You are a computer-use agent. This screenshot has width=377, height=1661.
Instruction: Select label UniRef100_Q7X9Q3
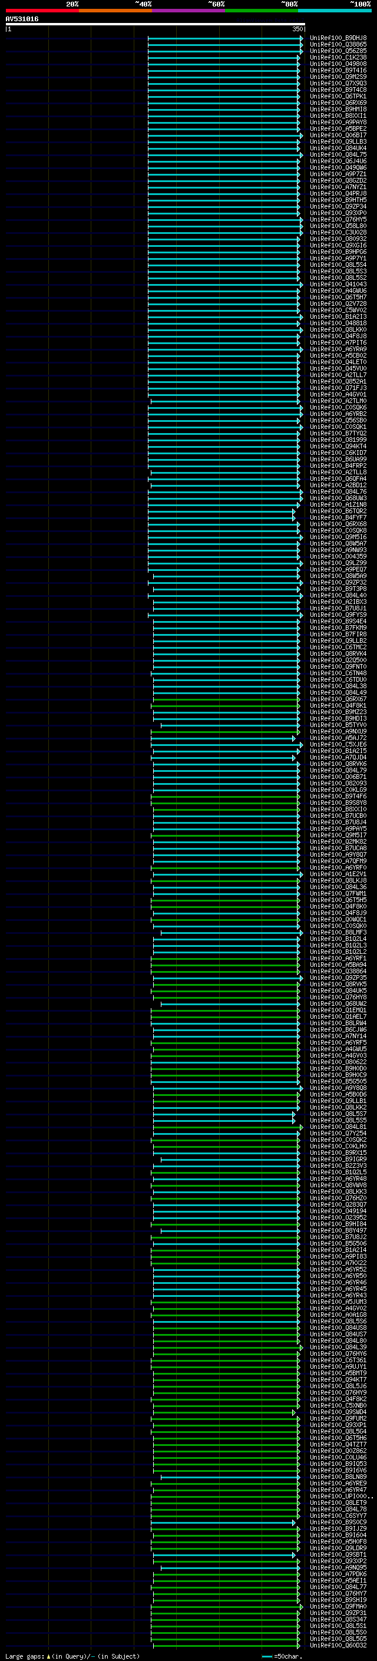click(338, 83)
